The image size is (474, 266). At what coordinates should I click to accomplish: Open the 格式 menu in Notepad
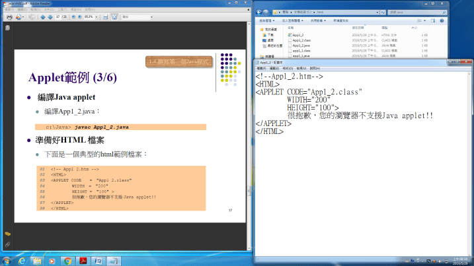288,68
